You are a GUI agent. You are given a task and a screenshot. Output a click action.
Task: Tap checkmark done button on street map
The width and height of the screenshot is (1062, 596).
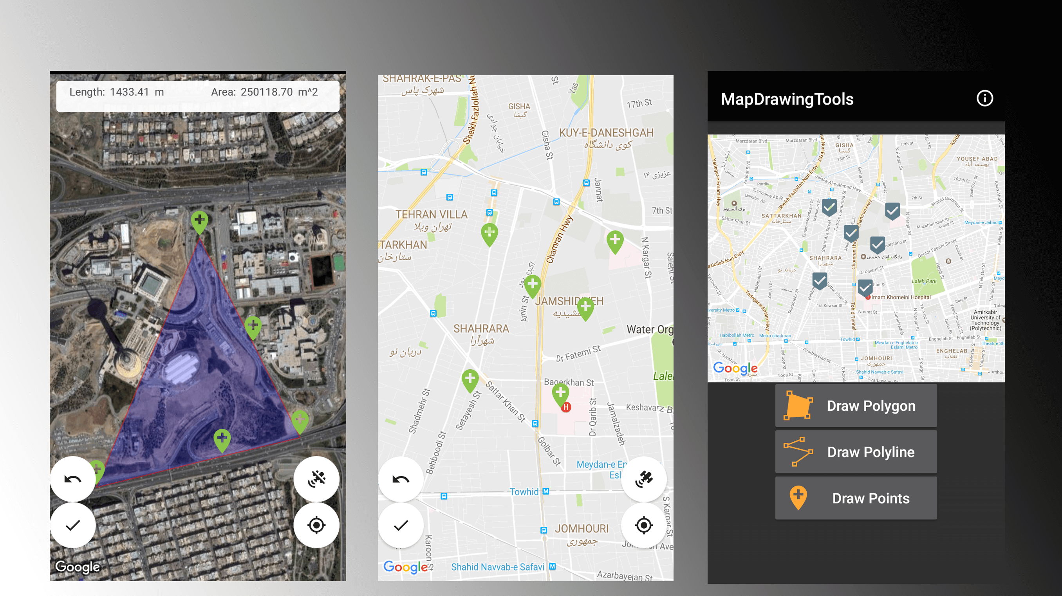tap(401, 525)
